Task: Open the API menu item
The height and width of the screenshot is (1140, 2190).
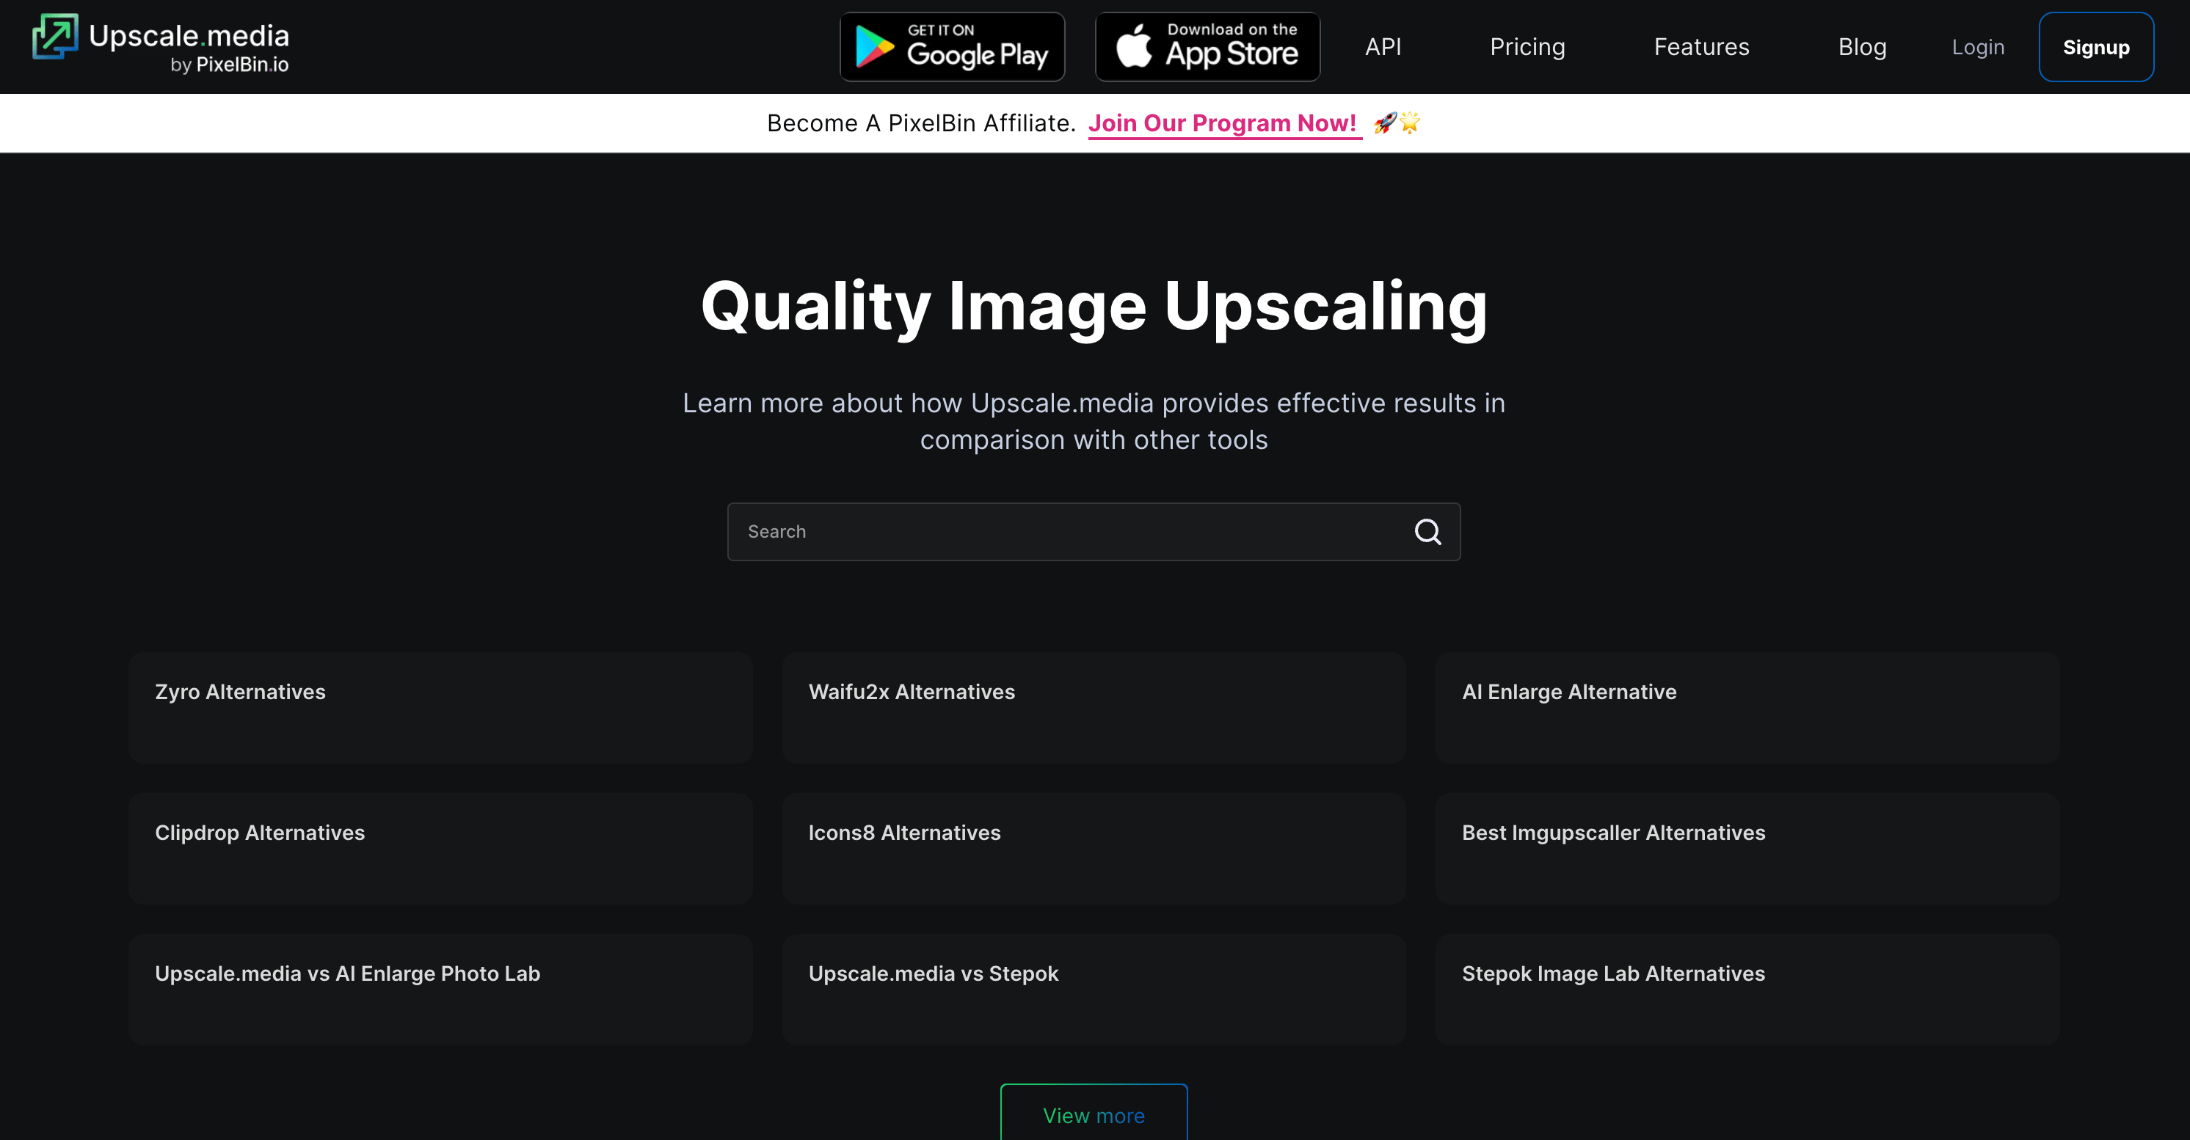Action: [x=1383, y=47]
